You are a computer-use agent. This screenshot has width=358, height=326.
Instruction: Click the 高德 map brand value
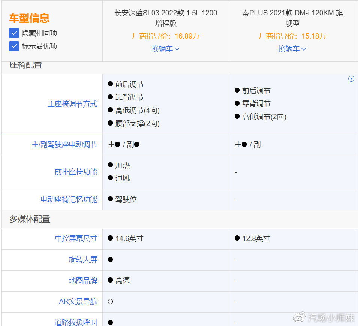tap(123, 280)
